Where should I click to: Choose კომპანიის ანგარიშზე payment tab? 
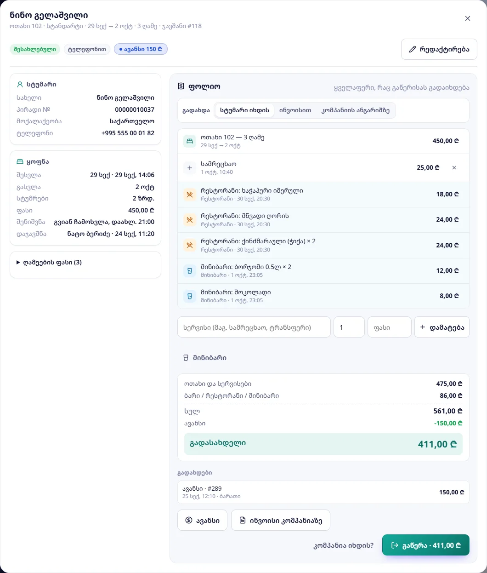pyautogui.click(x=356, y=110)
